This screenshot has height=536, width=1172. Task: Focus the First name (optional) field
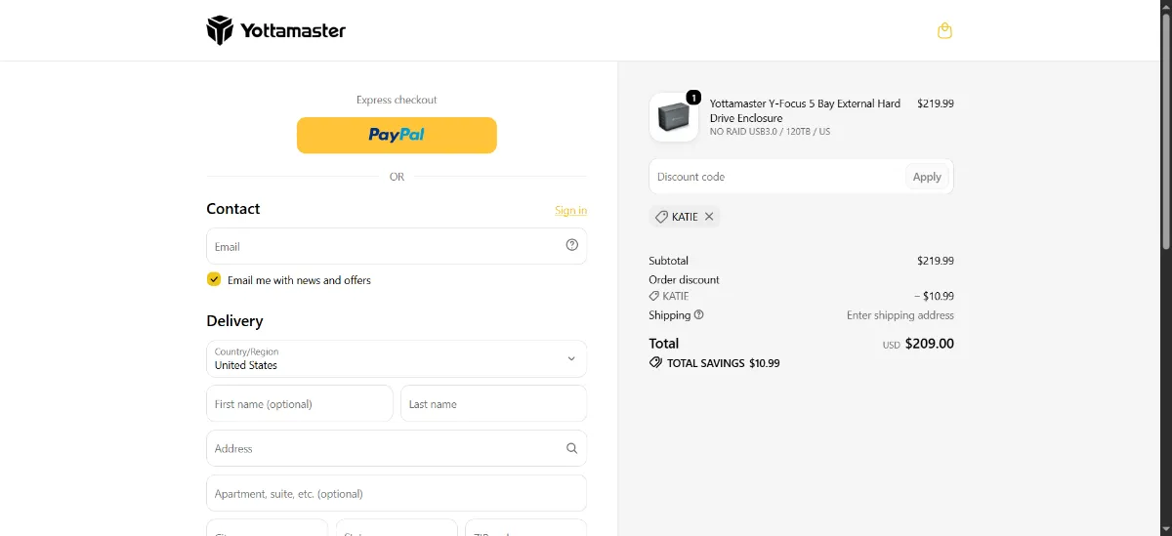300,403
